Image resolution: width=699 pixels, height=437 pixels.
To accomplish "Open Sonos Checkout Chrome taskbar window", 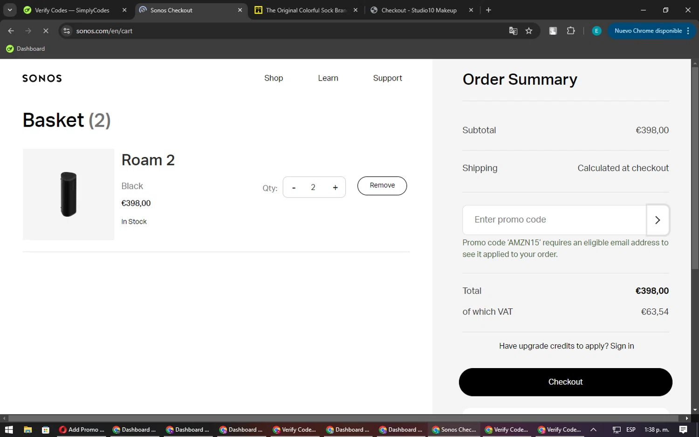I will point(454,430).
